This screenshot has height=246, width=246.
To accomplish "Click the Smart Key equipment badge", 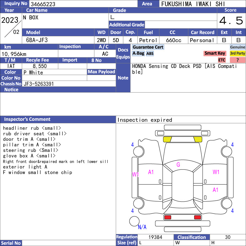I will [215, 53].
